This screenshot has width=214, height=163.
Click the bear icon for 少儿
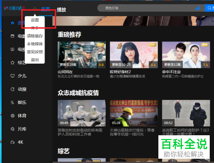[x=12, y=76]
